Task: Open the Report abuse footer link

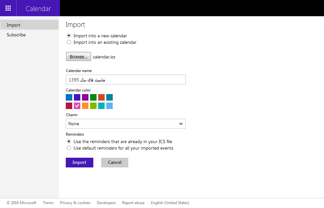Action: click(x=133, y=203)
